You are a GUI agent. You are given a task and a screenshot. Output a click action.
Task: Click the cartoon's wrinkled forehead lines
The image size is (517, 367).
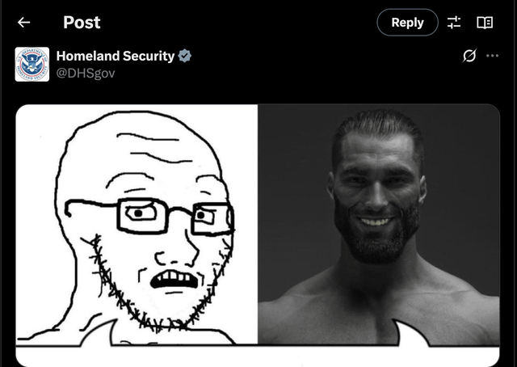[153, 149]
